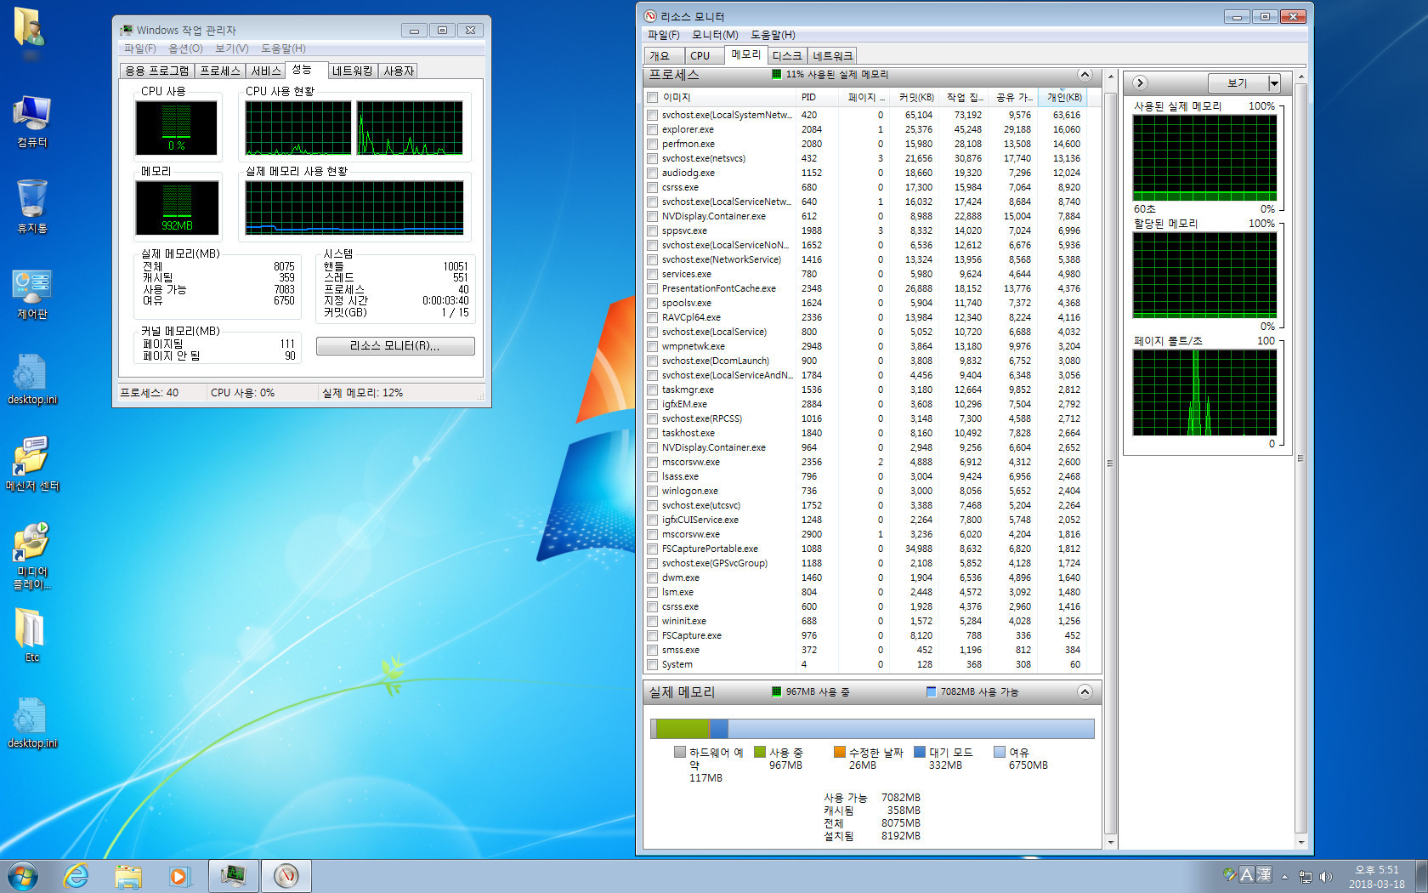
Task: Open 네트워킹 tab in Task Manager
Action: coord(353,71)
